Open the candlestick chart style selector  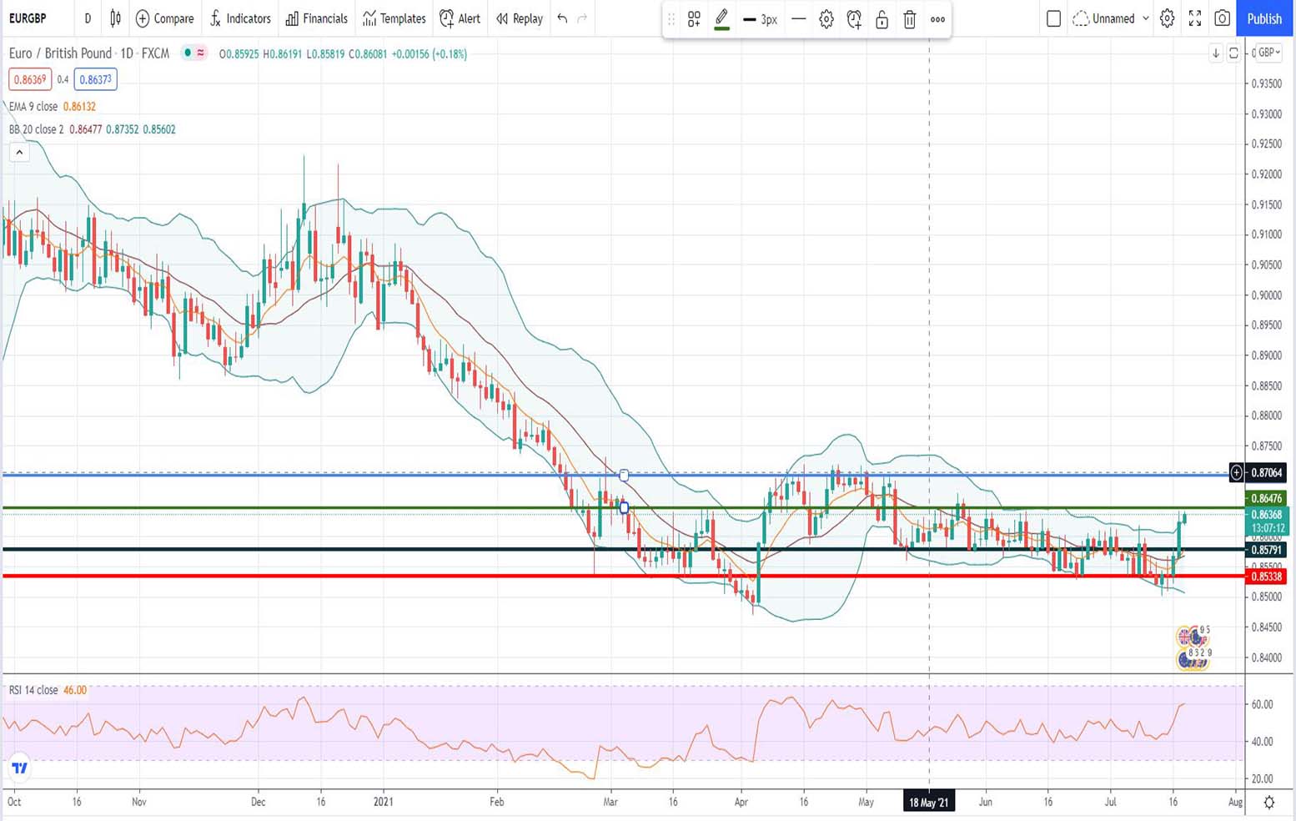point(115,18)
